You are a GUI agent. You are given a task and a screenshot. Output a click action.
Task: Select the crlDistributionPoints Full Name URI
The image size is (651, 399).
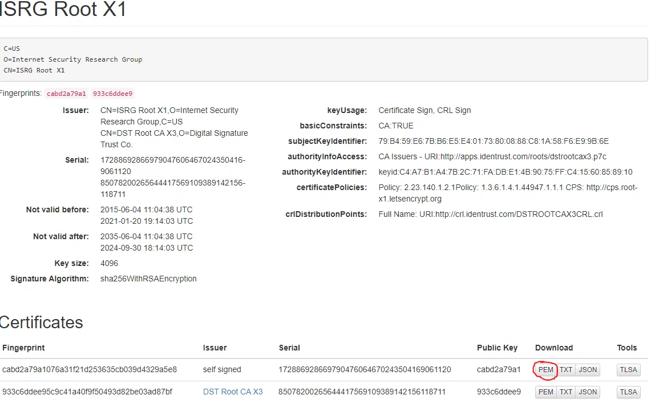click(x=490, y=214)
